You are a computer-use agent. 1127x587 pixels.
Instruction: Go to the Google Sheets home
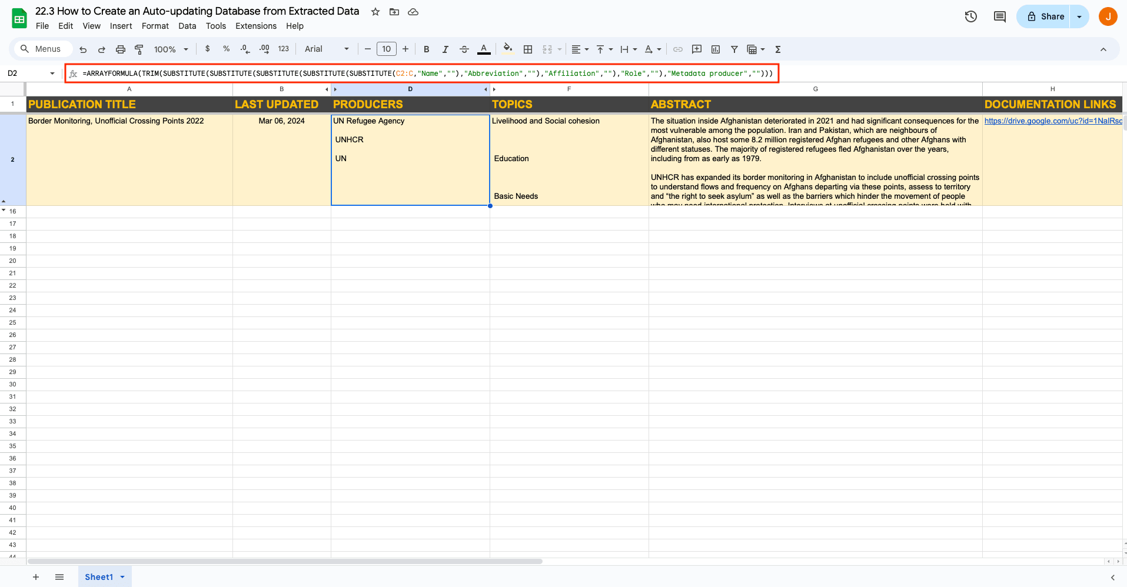[19, 18]
